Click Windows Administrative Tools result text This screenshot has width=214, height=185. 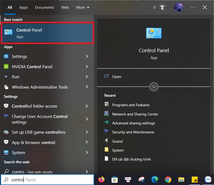40,87
